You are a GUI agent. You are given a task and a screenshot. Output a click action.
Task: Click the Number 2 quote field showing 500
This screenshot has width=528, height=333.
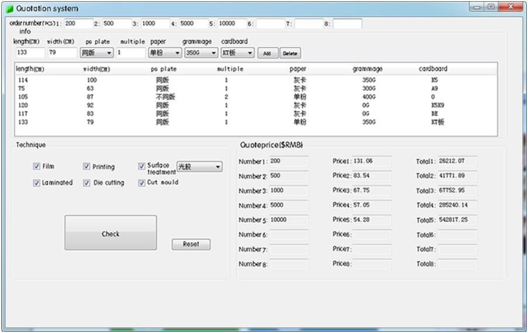[289, 176]
